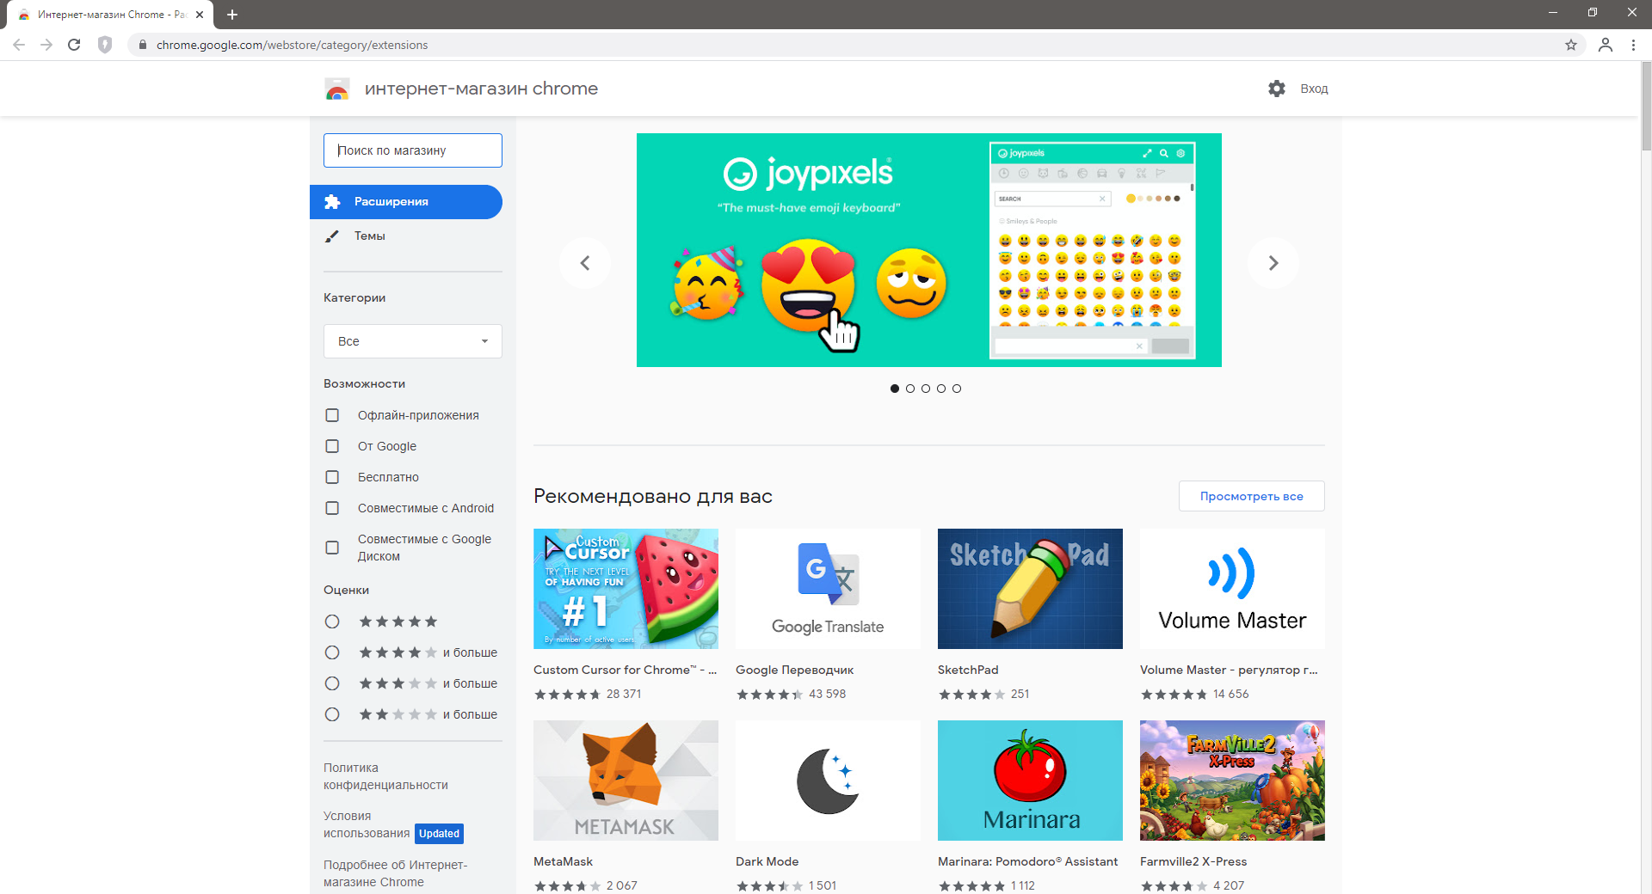Toggle the Совместимые с Android checkbox
The image size is (1652, 894).
[x=332, y=508]
